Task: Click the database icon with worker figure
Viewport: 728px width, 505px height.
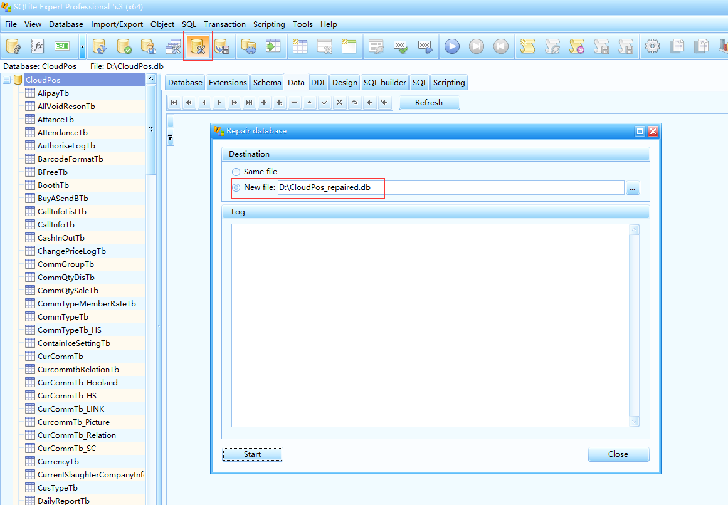Action: 149,46
